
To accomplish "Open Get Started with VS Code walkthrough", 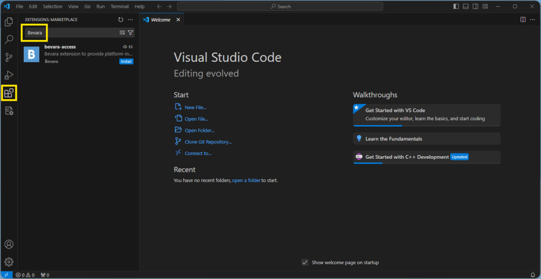I will pyautogui.click(x=427, y=115).
